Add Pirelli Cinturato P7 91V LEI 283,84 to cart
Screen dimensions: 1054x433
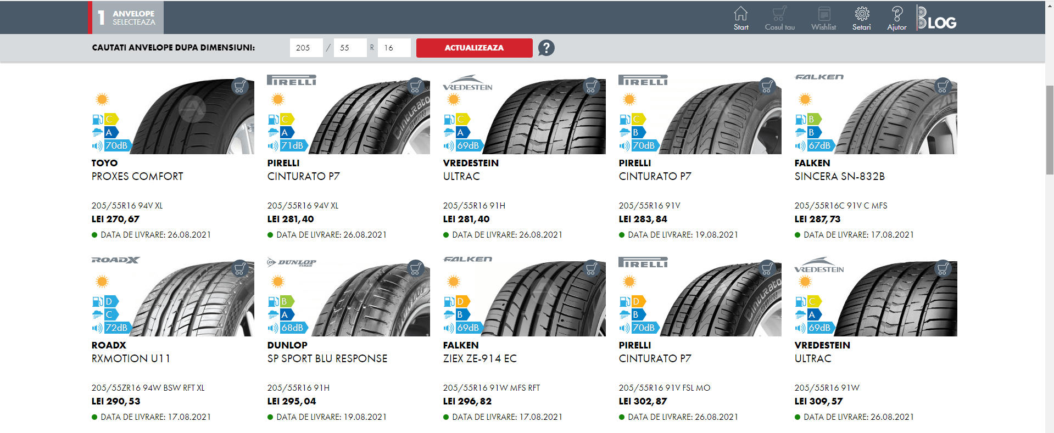click(767, 86)
